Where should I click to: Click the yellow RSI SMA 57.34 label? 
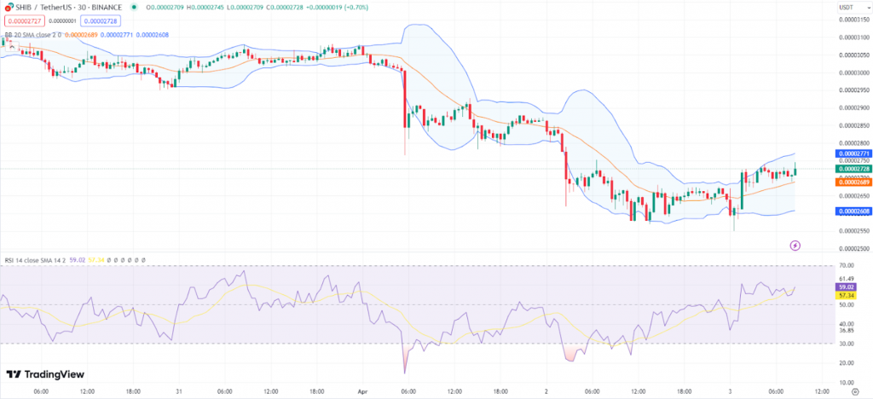click(847, 295)
